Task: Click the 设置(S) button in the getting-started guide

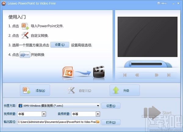Action: (x=60, y=45)
